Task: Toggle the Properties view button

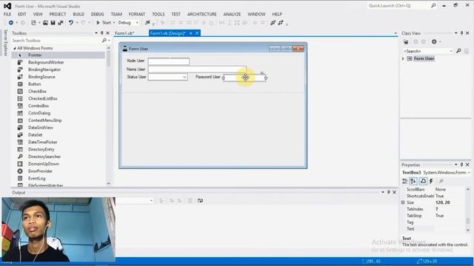Action: [x=423, y=181]
